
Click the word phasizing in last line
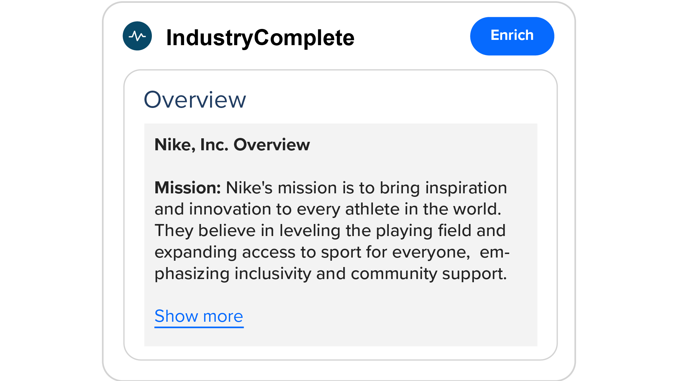click(x=192, y=274)
